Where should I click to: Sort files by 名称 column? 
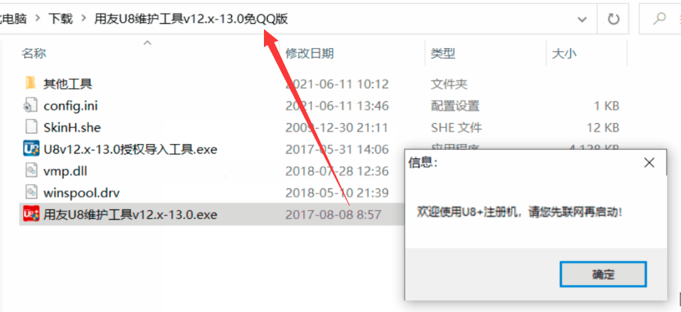(34, 54)
